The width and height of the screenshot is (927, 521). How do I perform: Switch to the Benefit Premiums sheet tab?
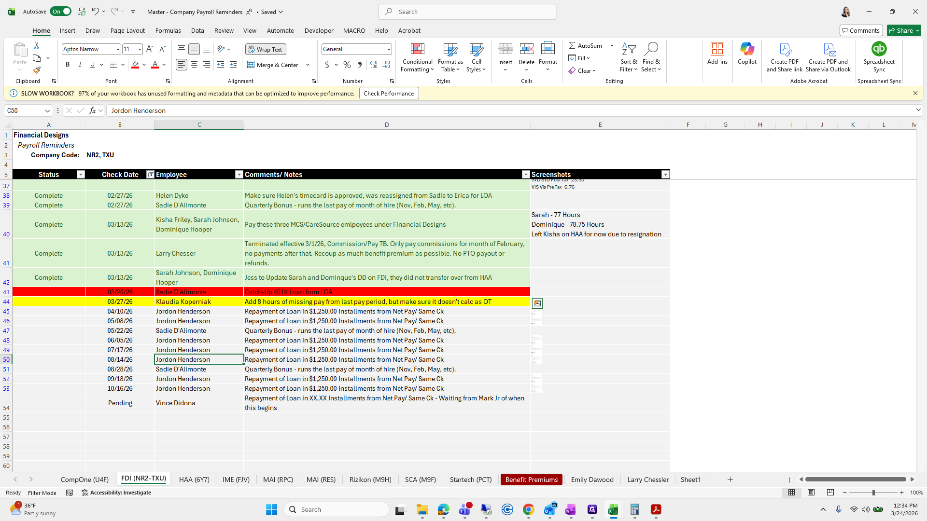coord(531,480)
